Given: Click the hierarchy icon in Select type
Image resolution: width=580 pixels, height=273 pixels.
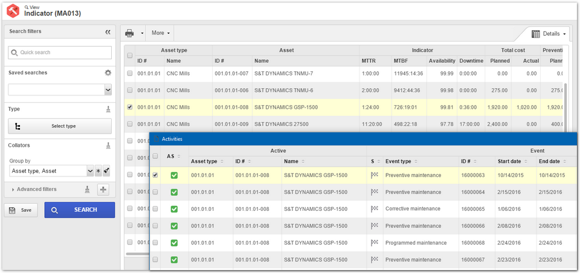Looking at the screenshot, I should 18,126.
